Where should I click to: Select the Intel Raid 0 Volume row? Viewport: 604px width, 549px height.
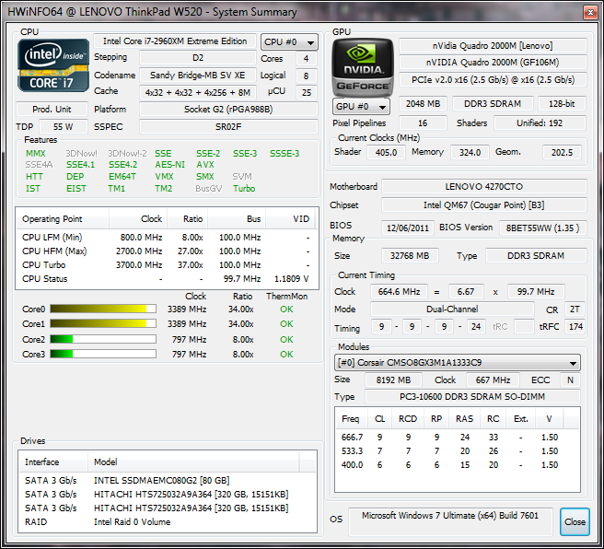167,522
